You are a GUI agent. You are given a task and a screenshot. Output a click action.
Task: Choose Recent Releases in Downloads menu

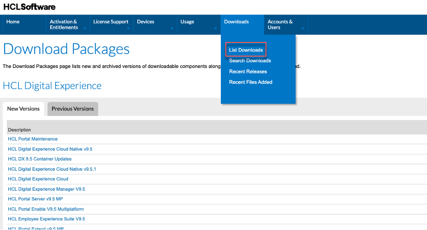tap(248, 71)
